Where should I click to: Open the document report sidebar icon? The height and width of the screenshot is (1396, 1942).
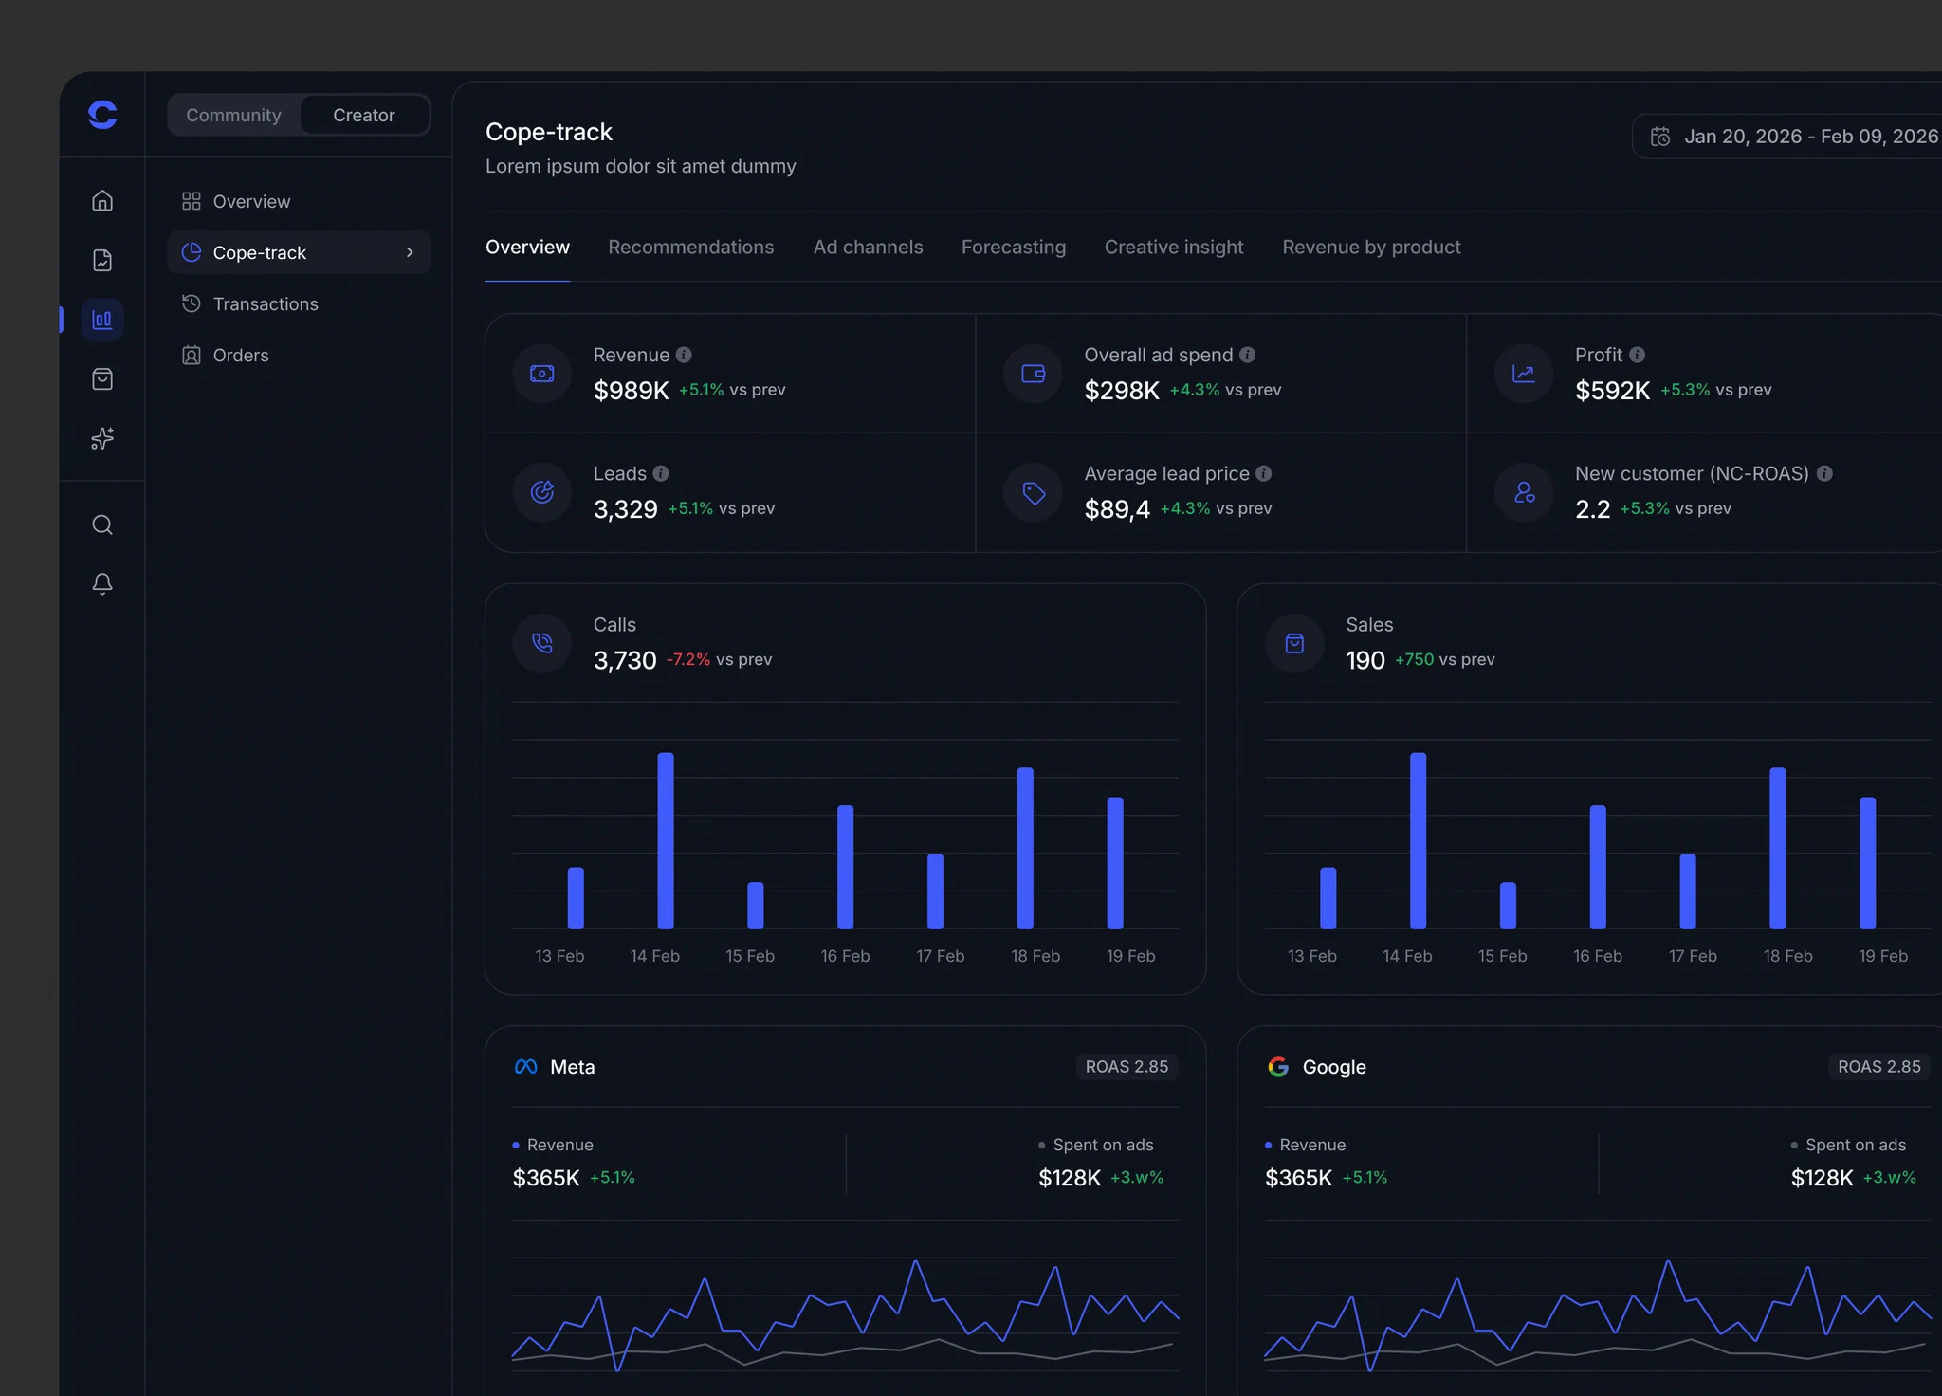[x=102, y=260]
